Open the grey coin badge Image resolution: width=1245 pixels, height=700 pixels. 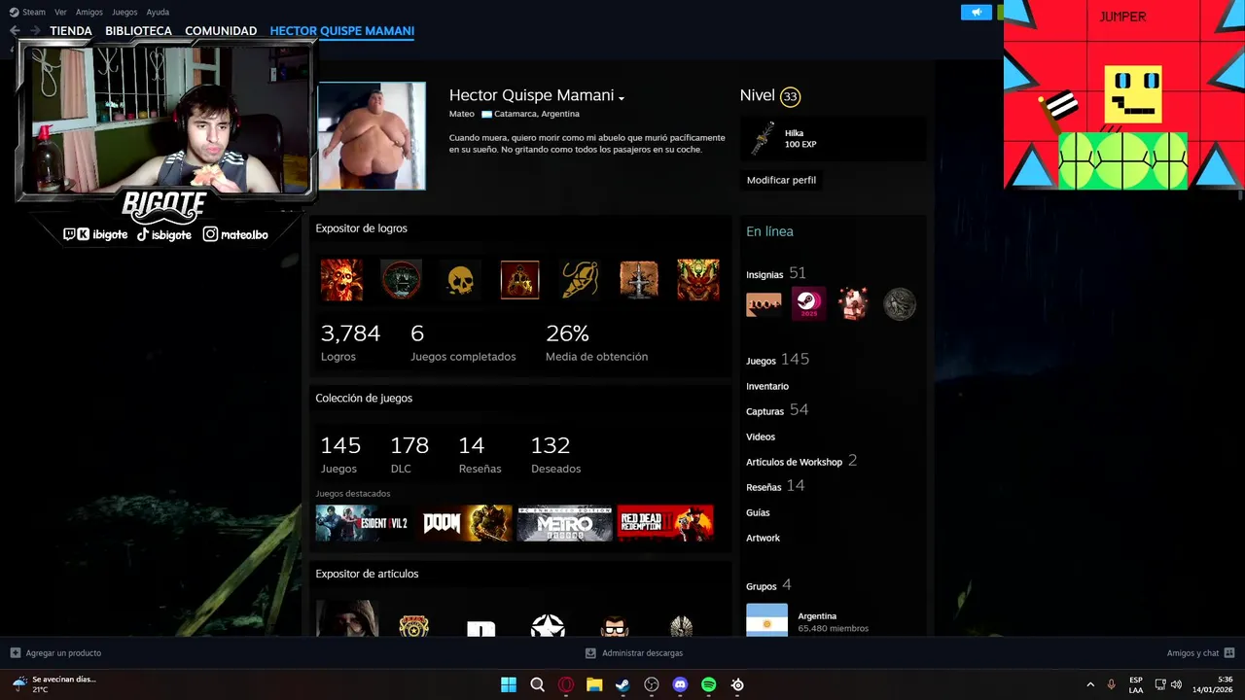click(900, 304)
